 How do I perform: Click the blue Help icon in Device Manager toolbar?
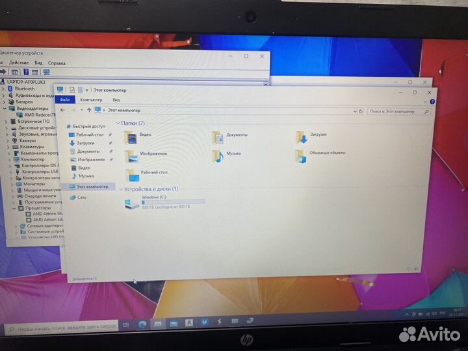pyautogui.click(x=26, y=72)
